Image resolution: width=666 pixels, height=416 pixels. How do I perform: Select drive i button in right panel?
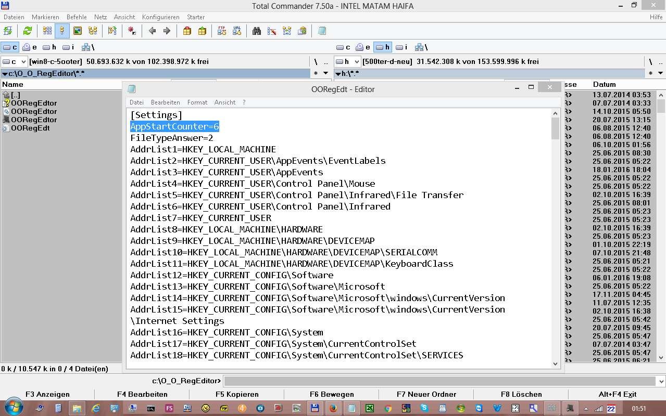point(401,47)
